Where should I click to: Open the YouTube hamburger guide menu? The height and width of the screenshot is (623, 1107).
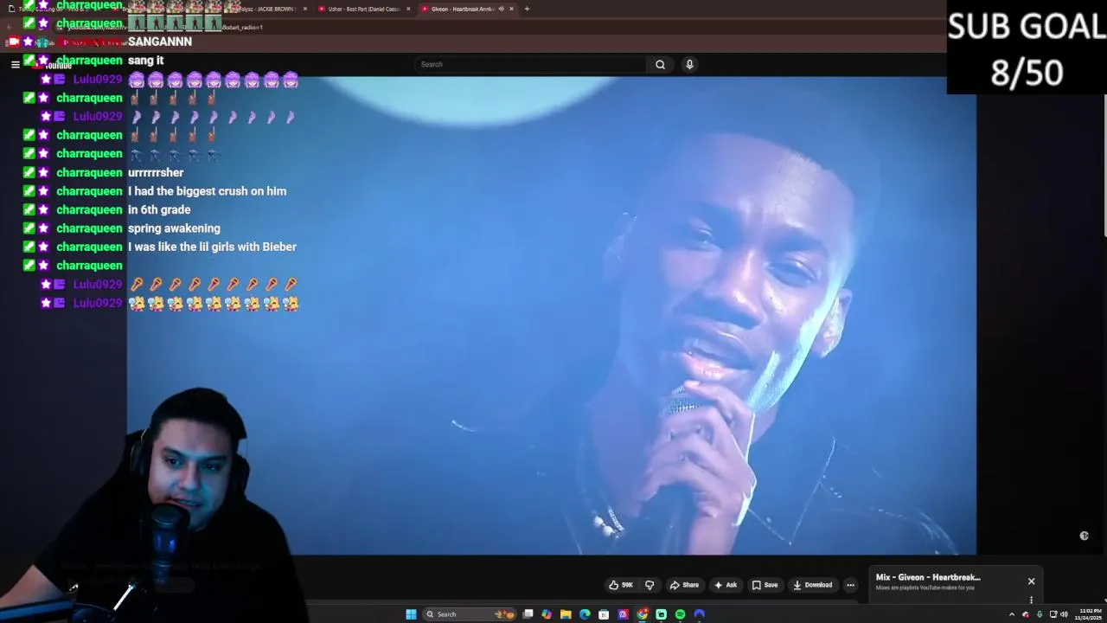tap(15, 64)
